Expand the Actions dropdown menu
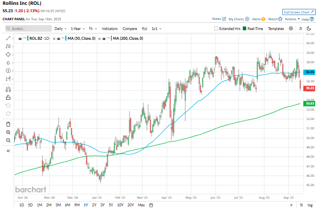This screenshot has width=316, height=210. pyautogui.click(x=292, y=19)
